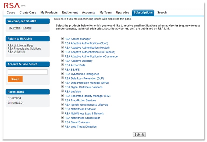207x142 pixels.
Task: Click 'Welcome, Jeff Shurtliff' header
Action: (x=28, y=21)
